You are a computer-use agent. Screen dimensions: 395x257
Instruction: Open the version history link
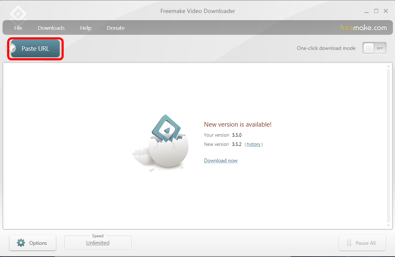tap(253, 144)
